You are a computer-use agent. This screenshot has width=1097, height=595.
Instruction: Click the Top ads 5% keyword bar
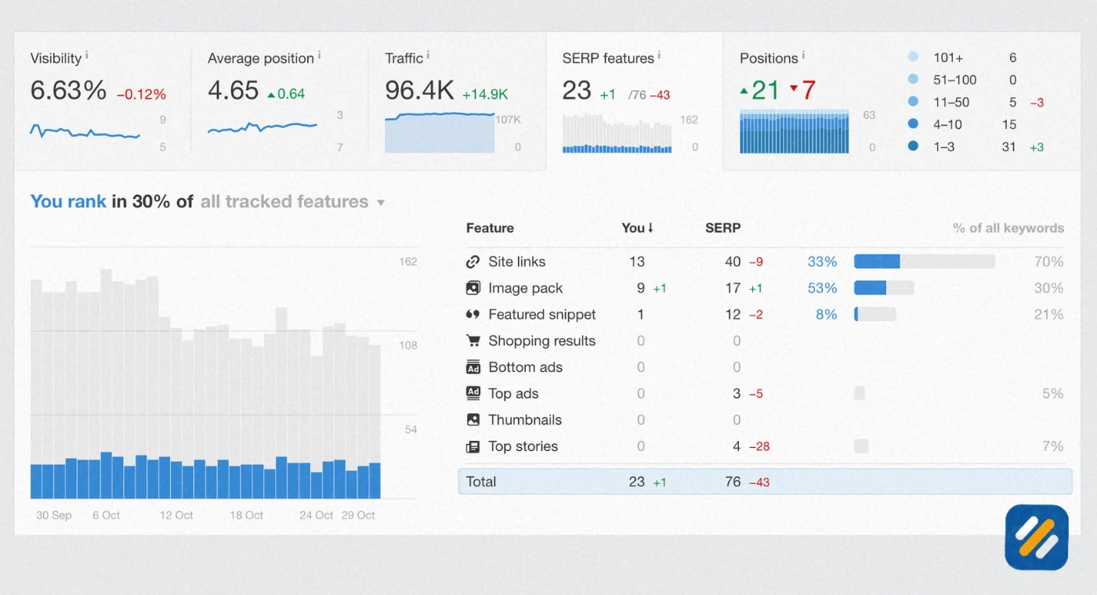(x=860, y=393)
